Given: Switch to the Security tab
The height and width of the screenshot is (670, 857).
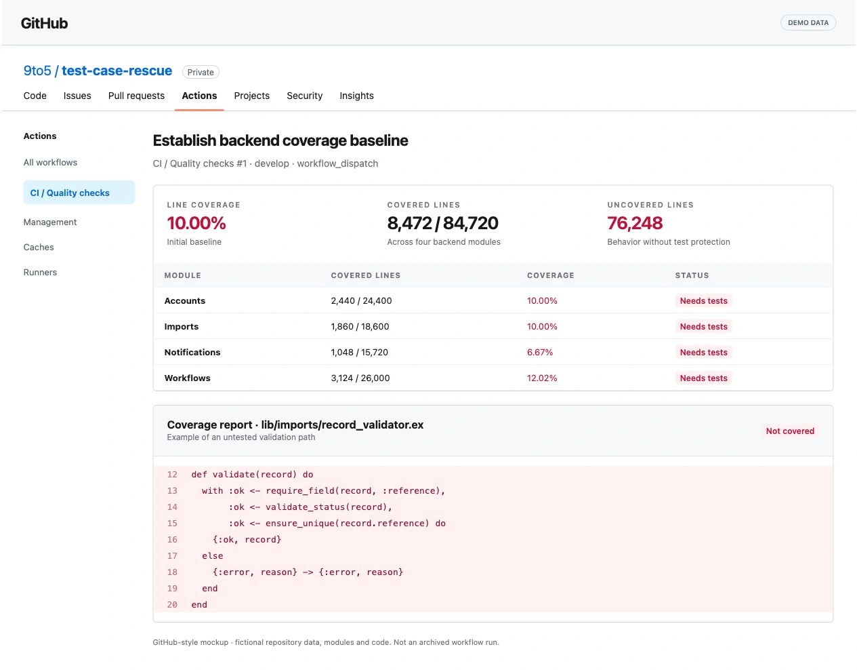Looking at the screenshot, I should point(305,96).
